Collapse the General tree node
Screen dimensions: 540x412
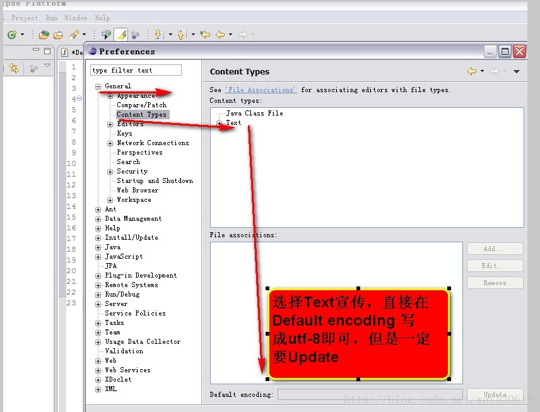[x=98, y=87]
